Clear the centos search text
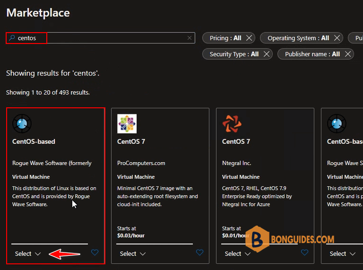This screenshot has width=363, height=270. 190,38
